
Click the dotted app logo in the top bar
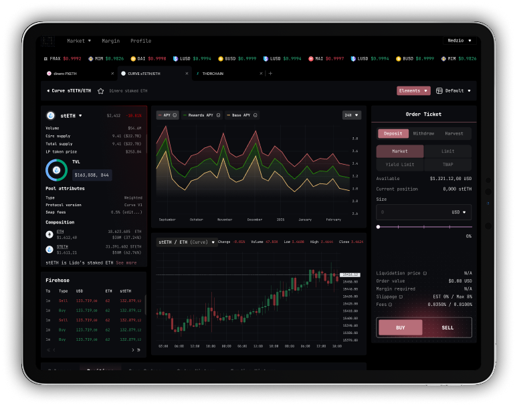click(x=47, y=41)
